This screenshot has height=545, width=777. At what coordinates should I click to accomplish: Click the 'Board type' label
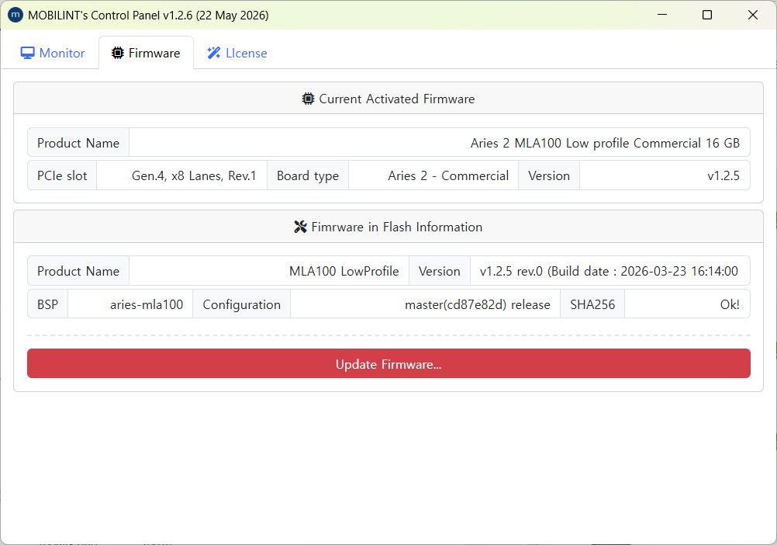pyautogui.click(x=308, y=176)
